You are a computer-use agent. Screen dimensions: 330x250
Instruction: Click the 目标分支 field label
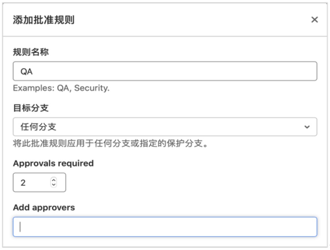(x=31, y=108)
